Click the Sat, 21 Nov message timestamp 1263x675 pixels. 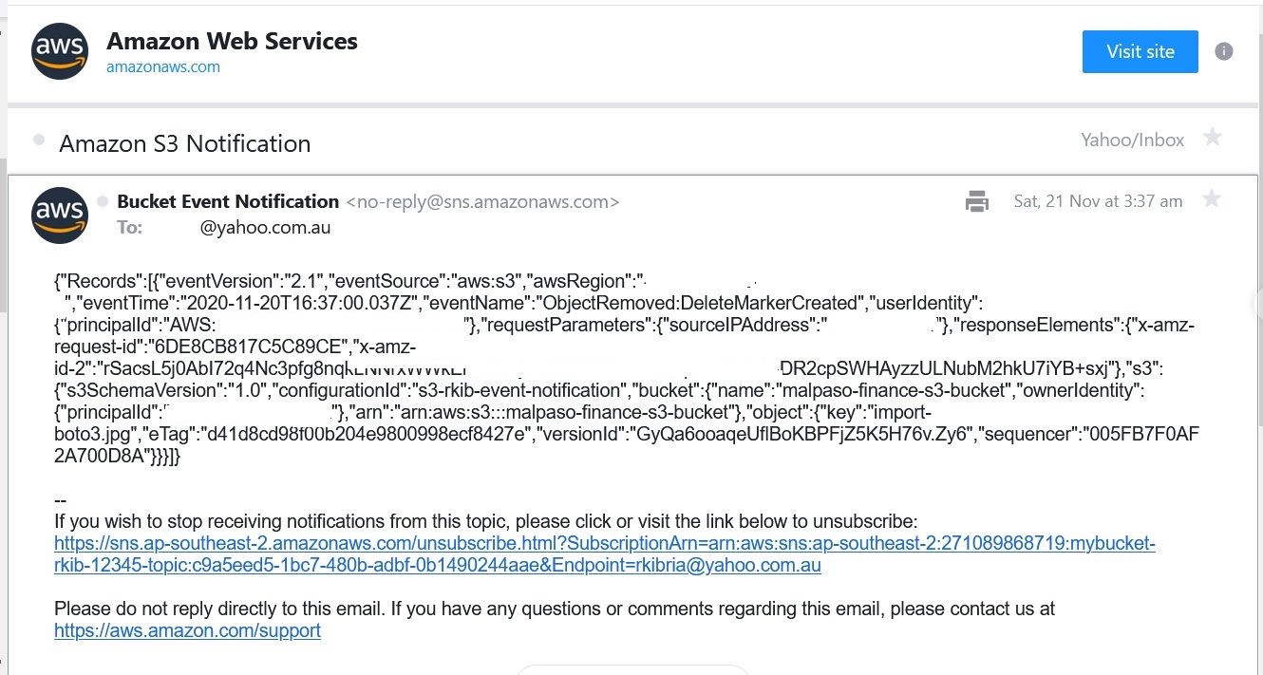coord(1098,201)
